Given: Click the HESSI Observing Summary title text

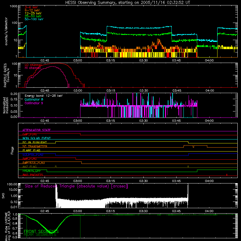Looking at the screenshot, I should pos(127,3).
